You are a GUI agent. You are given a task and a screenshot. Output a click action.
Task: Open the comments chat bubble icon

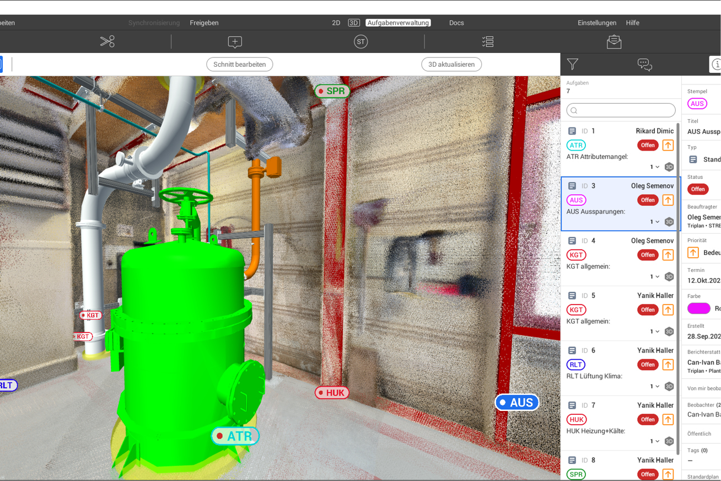[x=644, y=65]
